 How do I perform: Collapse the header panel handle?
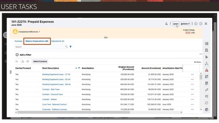pos(106,38)
